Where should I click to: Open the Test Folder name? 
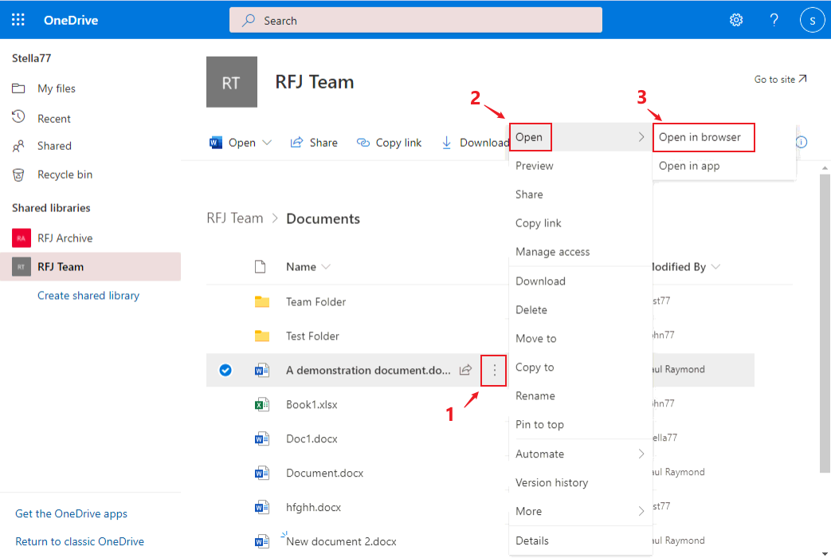312,336
